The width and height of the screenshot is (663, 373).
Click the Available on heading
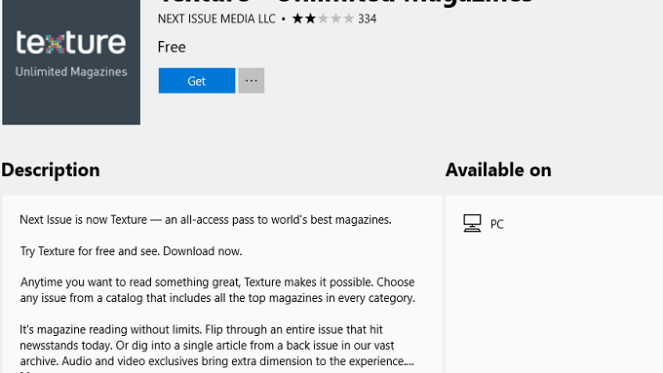tap(498, 169)
